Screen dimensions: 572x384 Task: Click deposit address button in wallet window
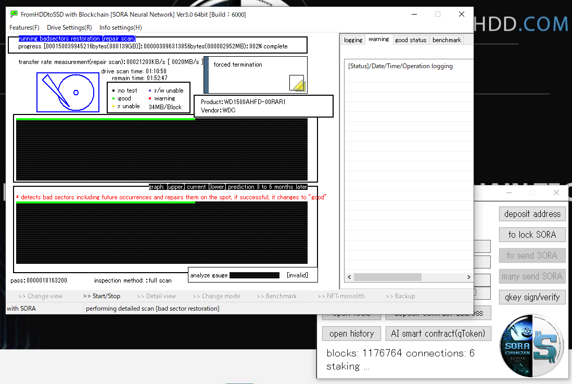point(532,214)
